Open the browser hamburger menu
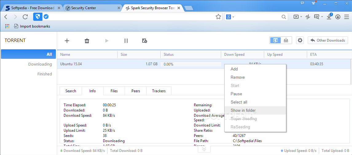 point(346,17)
